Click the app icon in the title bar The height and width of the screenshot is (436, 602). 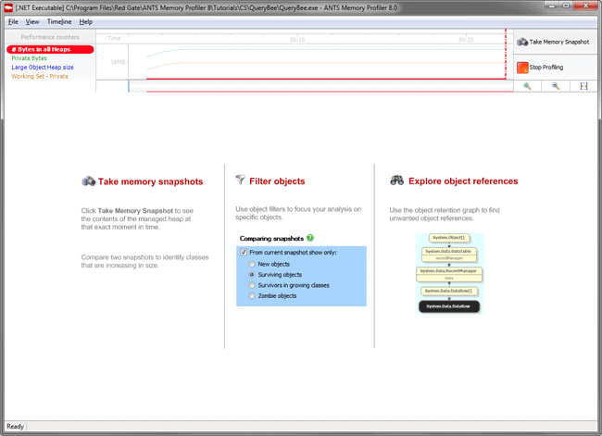pyautogui.click(x=8, y=7)
